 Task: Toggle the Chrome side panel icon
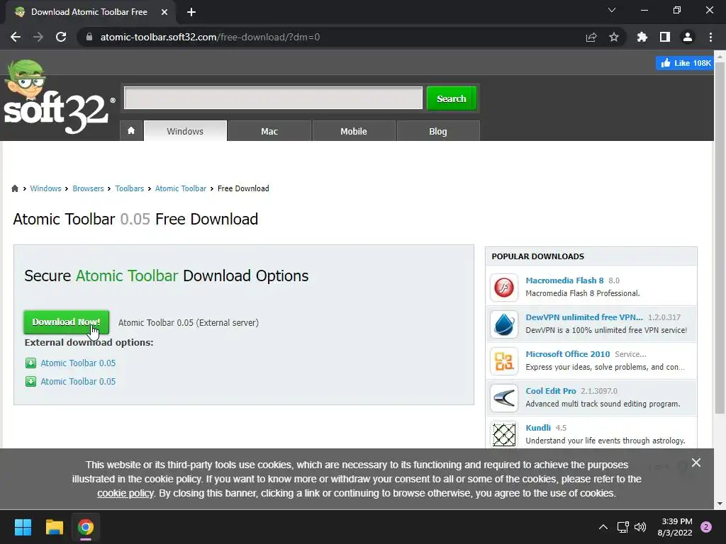[x=665, y=37]
